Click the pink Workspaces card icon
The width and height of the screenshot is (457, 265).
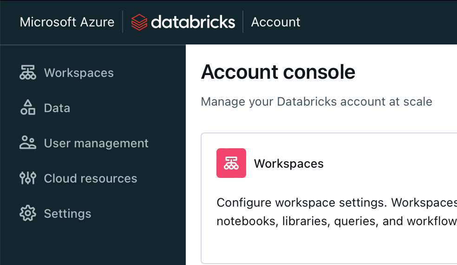[231, 163]
